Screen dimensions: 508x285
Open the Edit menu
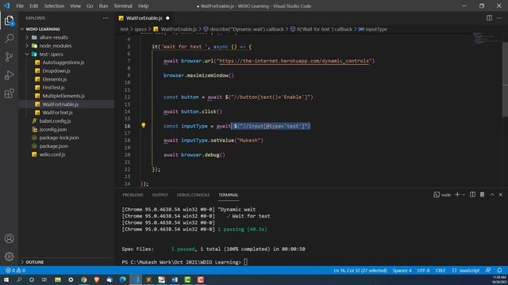pyautogui.click(x=33, y=6)
